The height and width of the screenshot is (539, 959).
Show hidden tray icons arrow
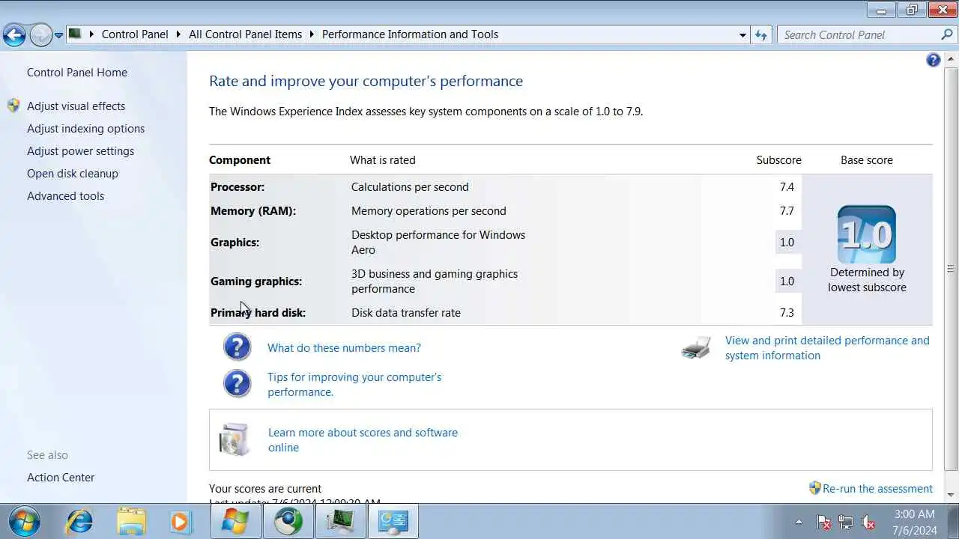pyautogui.click(x=799, y=522)
